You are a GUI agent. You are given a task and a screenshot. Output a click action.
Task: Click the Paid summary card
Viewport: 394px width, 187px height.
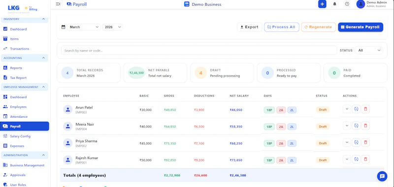click(x=356, y=73)
